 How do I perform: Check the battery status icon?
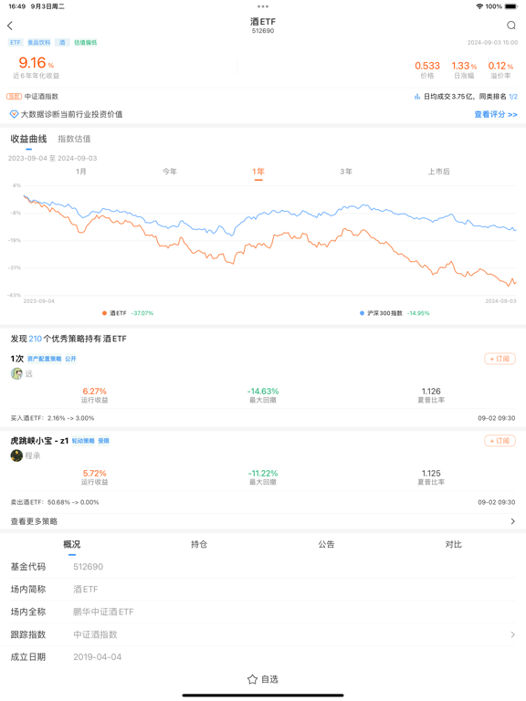pos(510,6)
